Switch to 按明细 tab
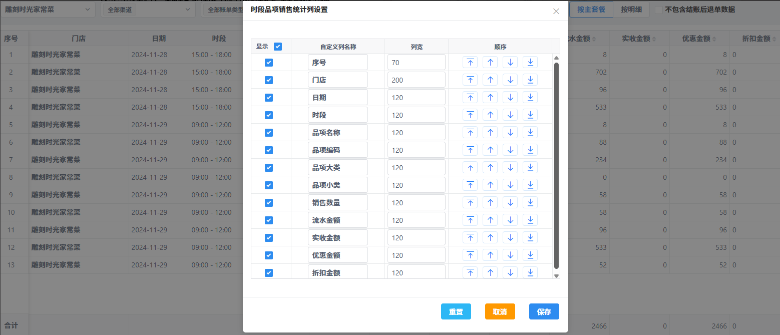The image size is (780, 335). (631, 10)
